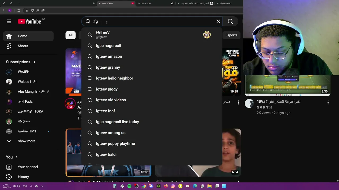Choose the "fgpc nagercoil" suggestion

click(152, 46)
